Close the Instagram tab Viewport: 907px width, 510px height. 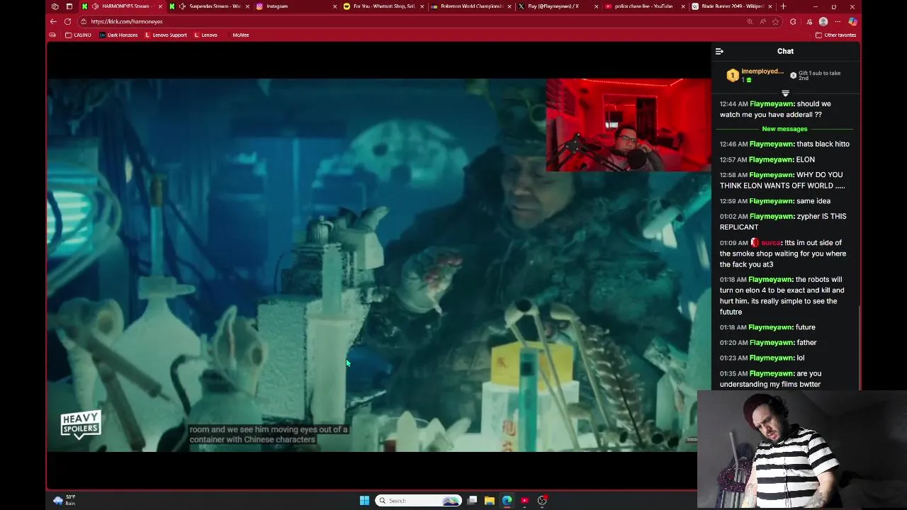pyautogui.click(x=334, y=6)
